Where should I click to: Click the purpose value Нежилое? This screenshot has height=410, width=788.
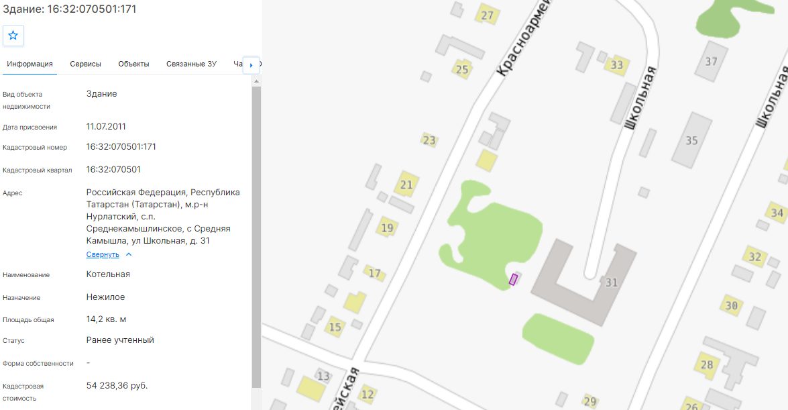(x=105, y=297)
